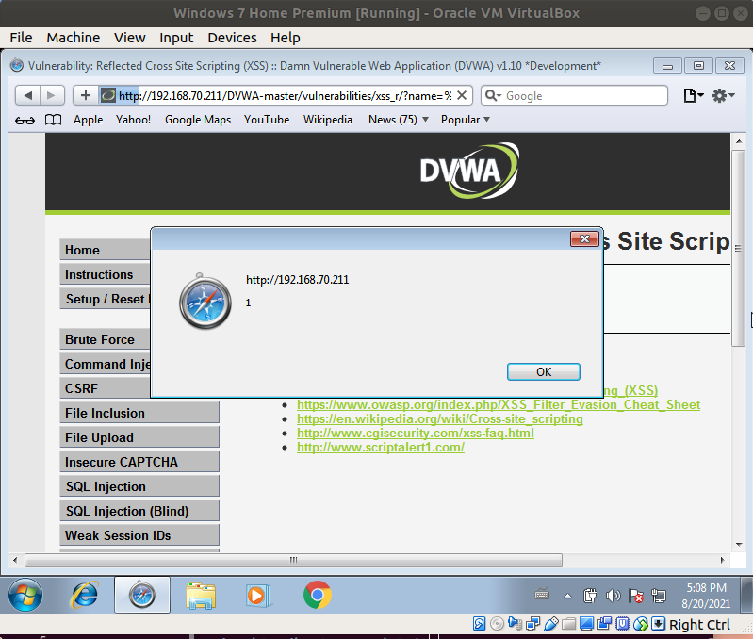This screenshot has width=753, height=639.
Task: Click the VirtualBox optical disk status icon
Action: 497,624
